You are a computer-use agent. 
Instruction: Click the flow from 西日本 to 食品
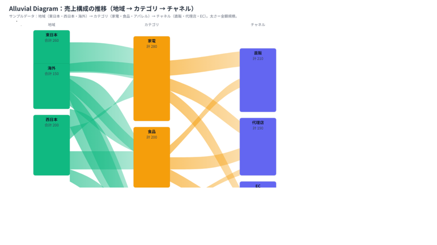pos(102,160)
